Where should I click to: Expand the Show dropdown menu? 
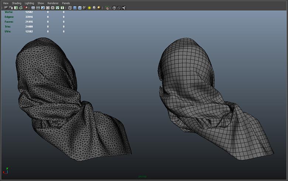tap(41, 3)
